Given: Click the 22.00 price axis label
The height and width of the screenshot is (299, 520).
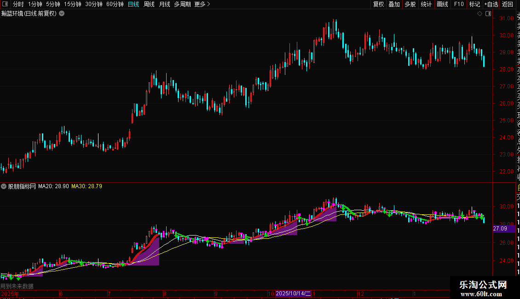Looking at the screenshot, I should (506, 172).
